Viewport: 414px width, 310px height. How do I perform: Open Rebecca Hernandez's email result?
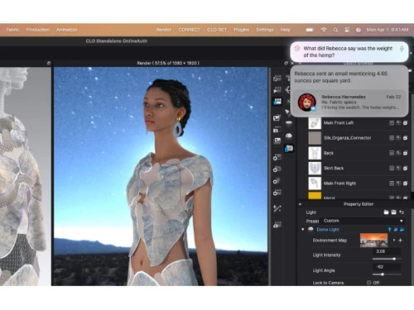click(x=349, y=102)
